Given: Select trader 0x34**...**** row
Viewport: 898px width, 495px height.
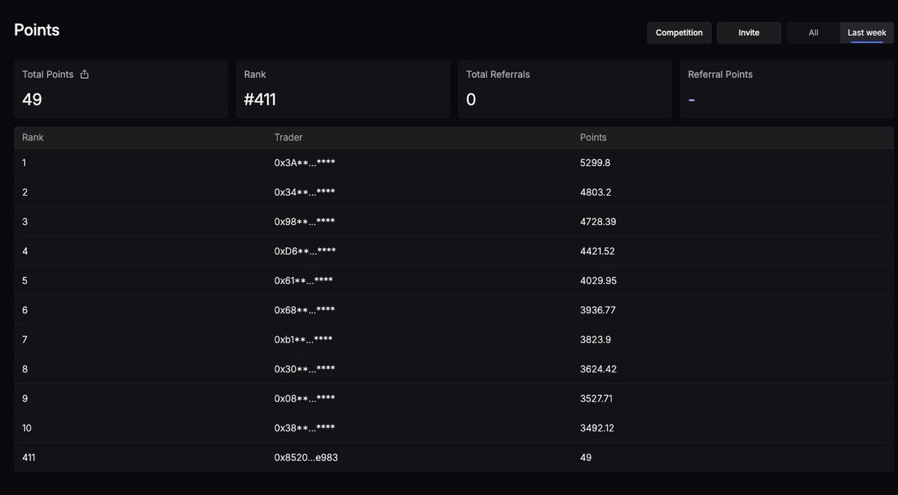Looking at the screenshot, I should click(453, 192).
